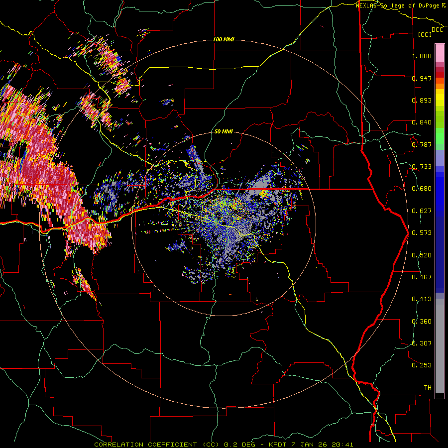This screenshot has width=448, height=448.
Task: Click the 0.413 legend value
Action: tap(422, 299)
